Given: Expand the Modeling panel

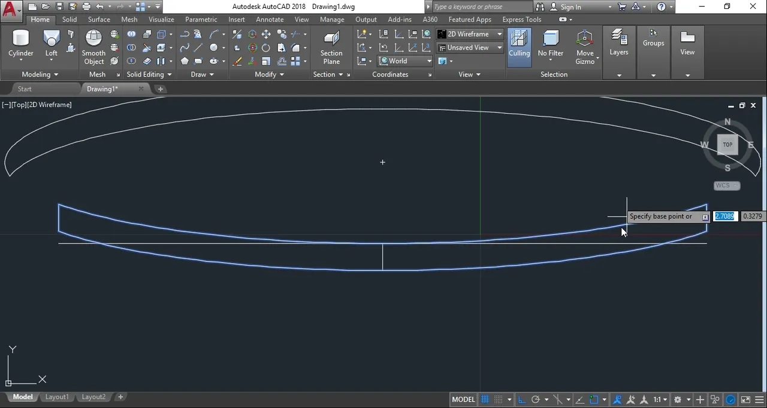Looking at the screenshot, I should point(40,74).
